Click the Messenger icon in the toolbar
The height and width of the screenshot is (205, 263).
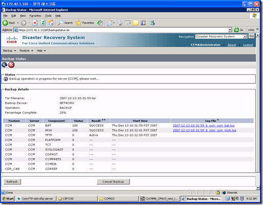152,22
